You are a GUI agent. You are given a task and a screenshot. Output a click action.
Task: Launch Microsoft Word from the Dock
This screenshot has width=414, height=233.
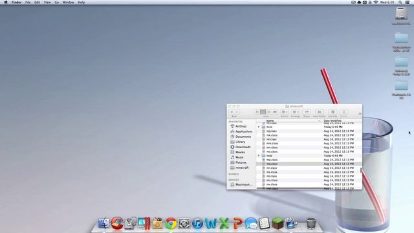211,223
